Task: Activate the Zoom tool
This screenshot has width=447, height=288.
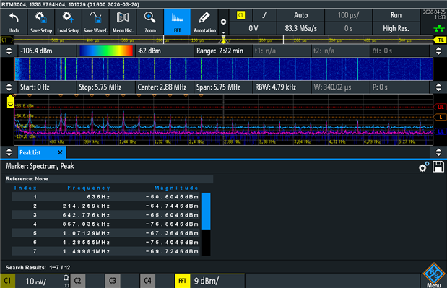Action: pyautogui.click(x=150, y=22)
